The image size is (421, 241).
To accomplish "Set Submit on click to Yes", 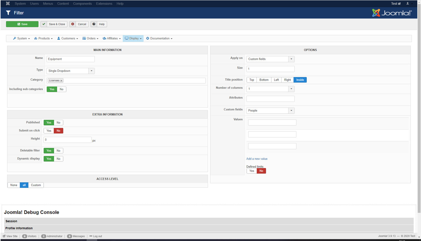I will [49, 131].
